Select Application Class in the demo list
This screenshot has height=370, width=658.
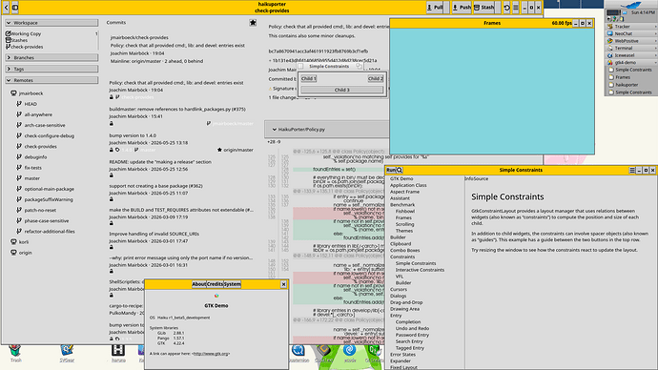pyautogui.click(x=408, y=185)
